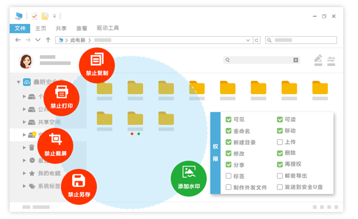Switch to the 驱动工具 tab
358x219 pixels.
tap(108, 28)
